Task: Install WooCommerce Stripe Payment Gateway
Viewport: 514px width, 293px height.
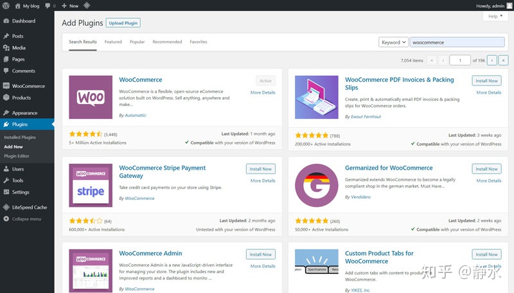Action: point(261,169)
